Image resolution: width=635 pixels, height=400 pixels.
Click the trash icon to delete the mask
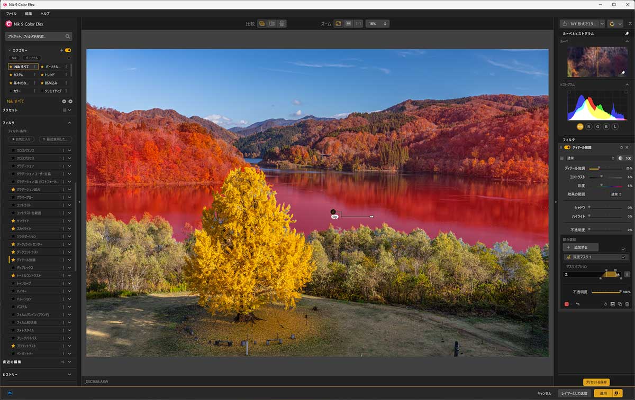click(627, 304)
